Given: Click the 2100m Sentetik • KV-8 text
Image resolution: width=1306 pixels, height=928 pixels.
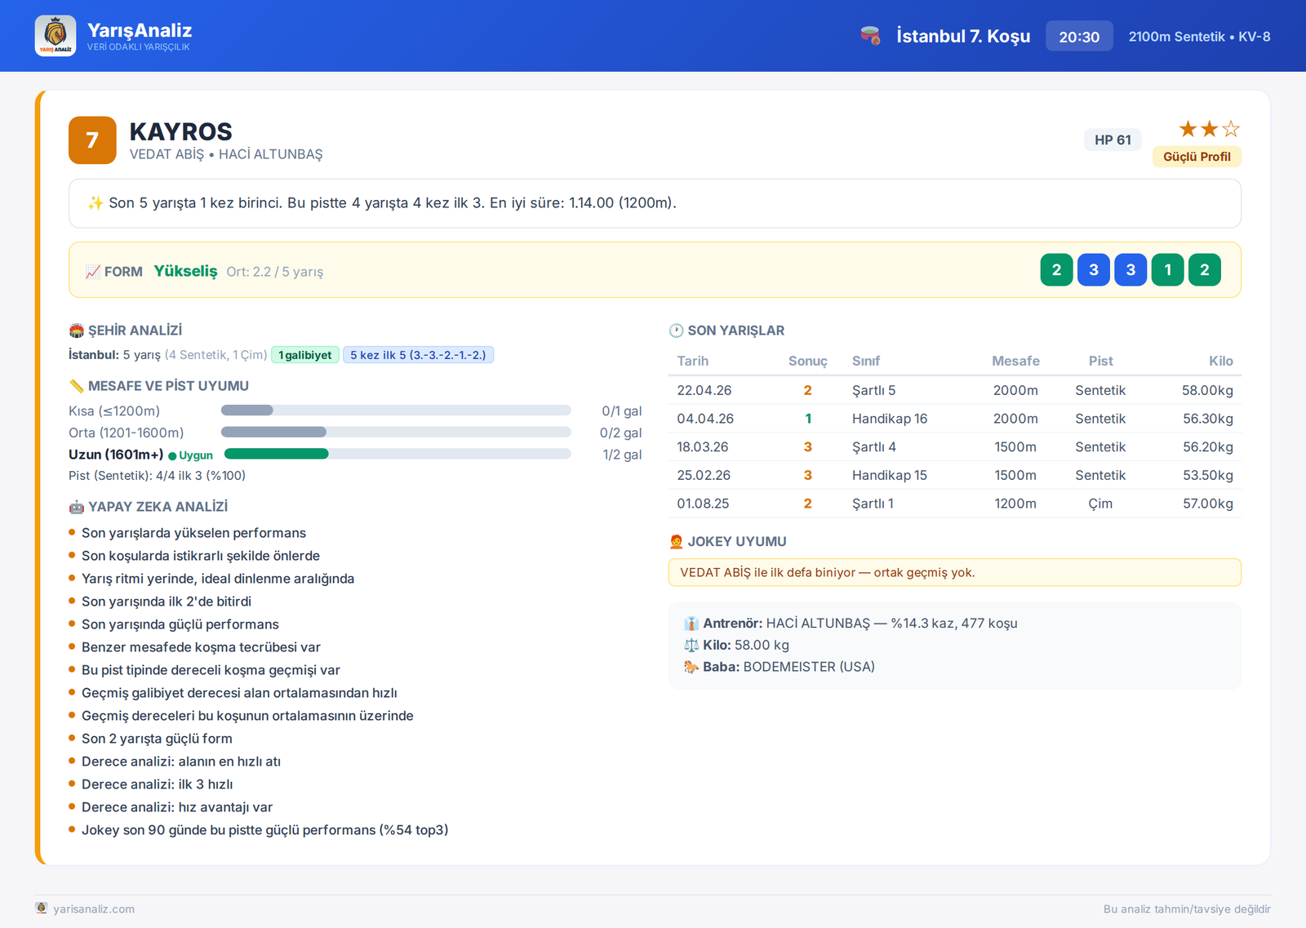Looking at the screenshot, I should click(1199, 37).
